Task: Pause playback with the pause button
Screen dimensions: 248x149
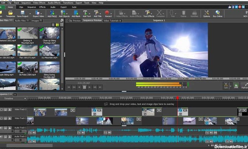Action: point(84,87)
